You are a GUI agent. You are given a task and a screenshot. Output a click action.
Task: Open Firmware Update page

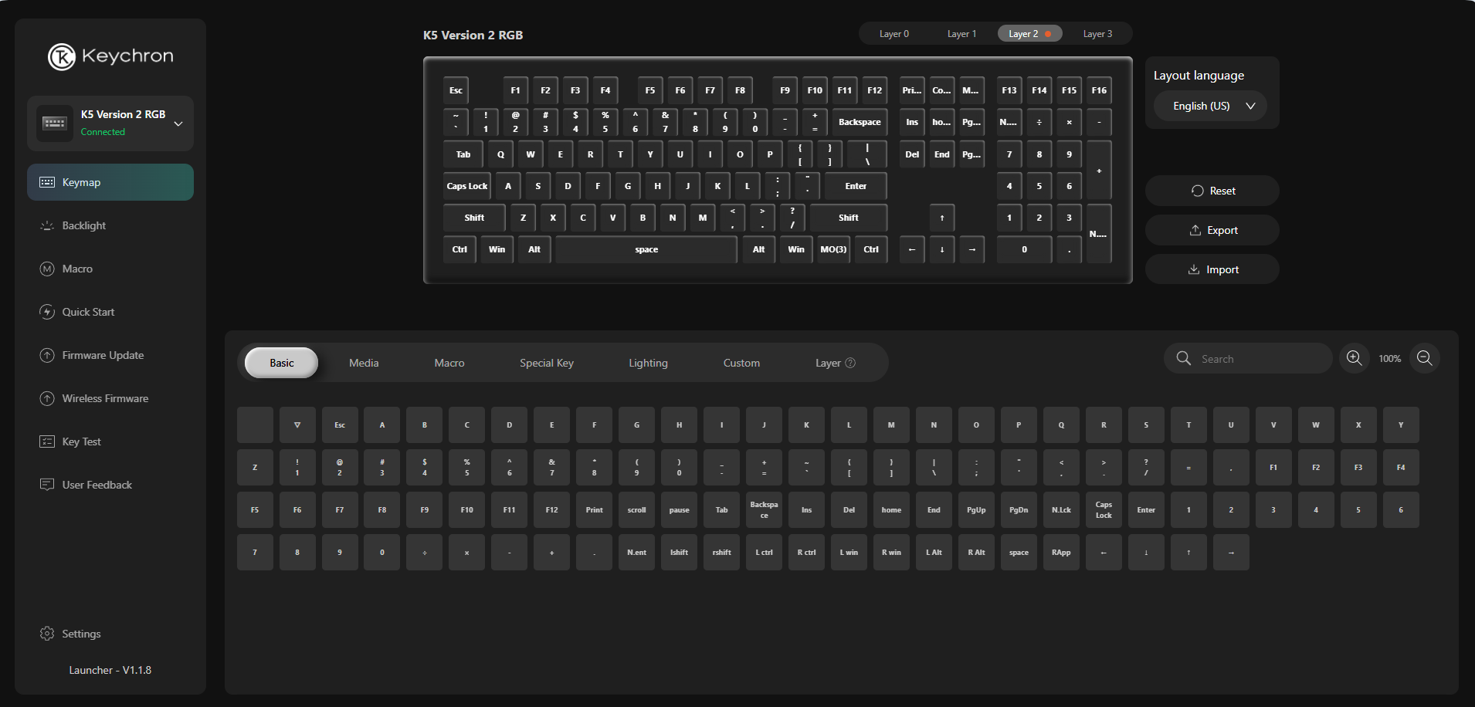click(103, 355)
